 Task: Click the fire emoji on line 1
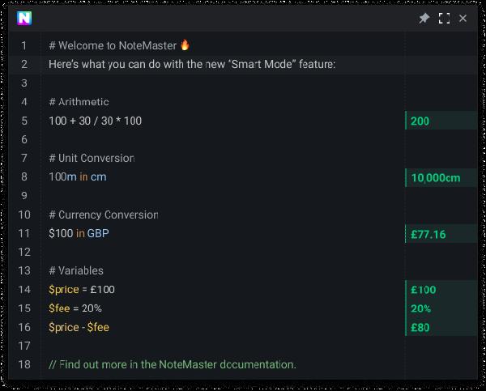click(x=185, y=45)
